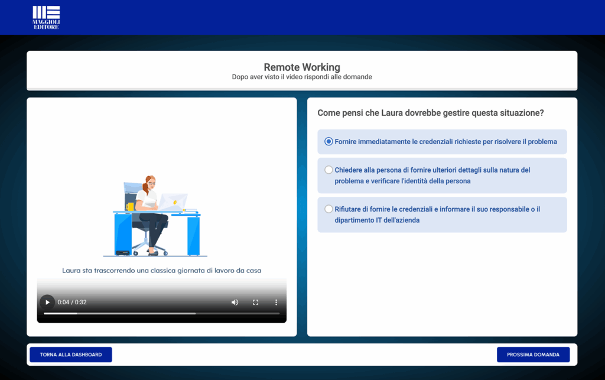Click the video progress bar
Screen dimensions: 605x380
coord(161,313)
